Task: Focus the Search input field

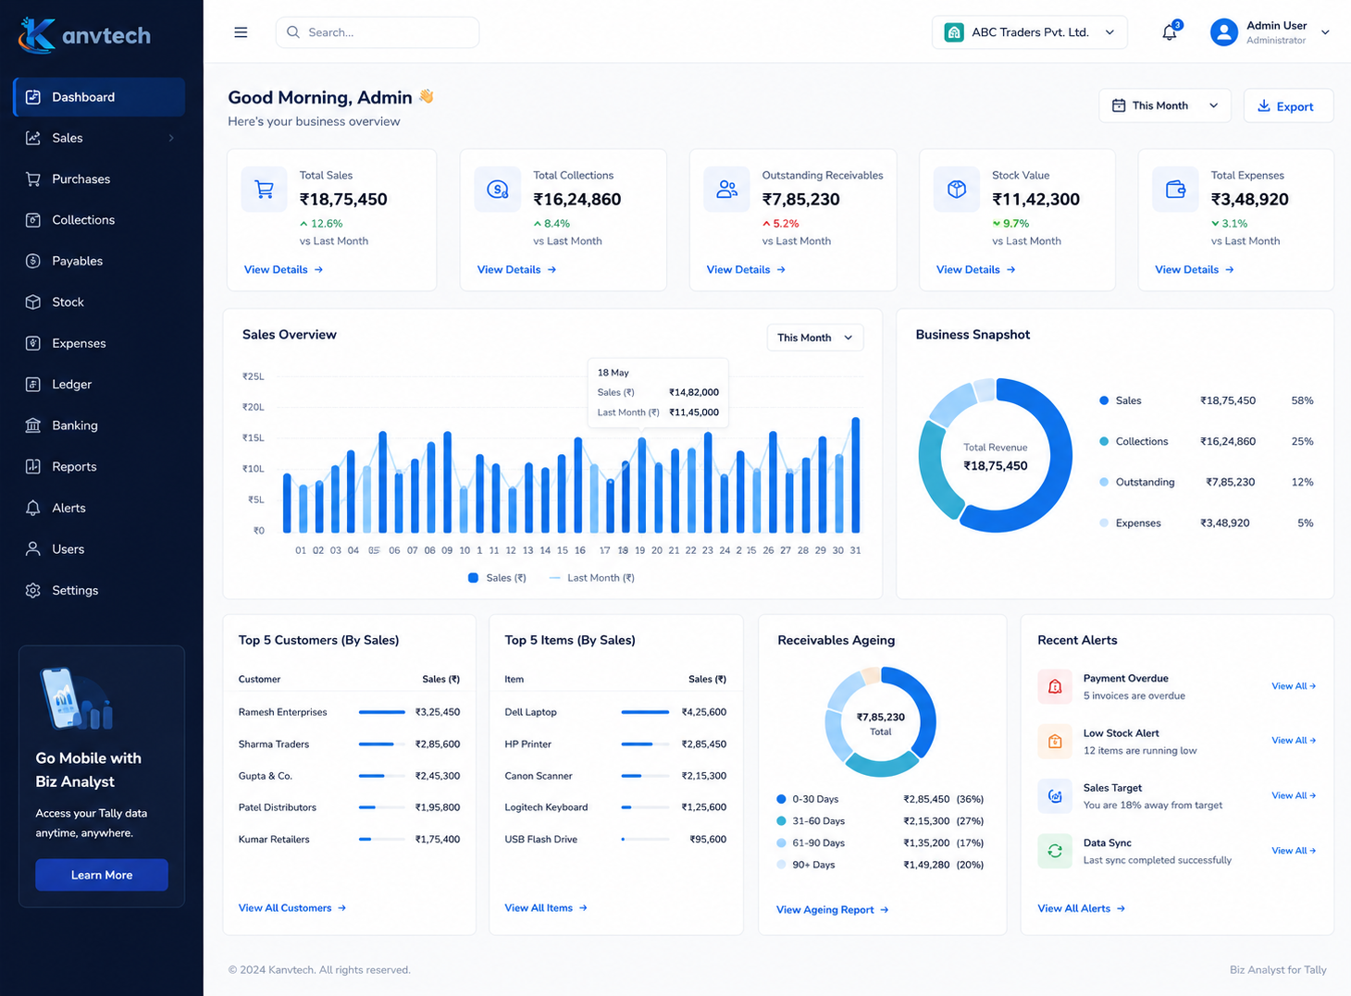Action: pos(378,32)
